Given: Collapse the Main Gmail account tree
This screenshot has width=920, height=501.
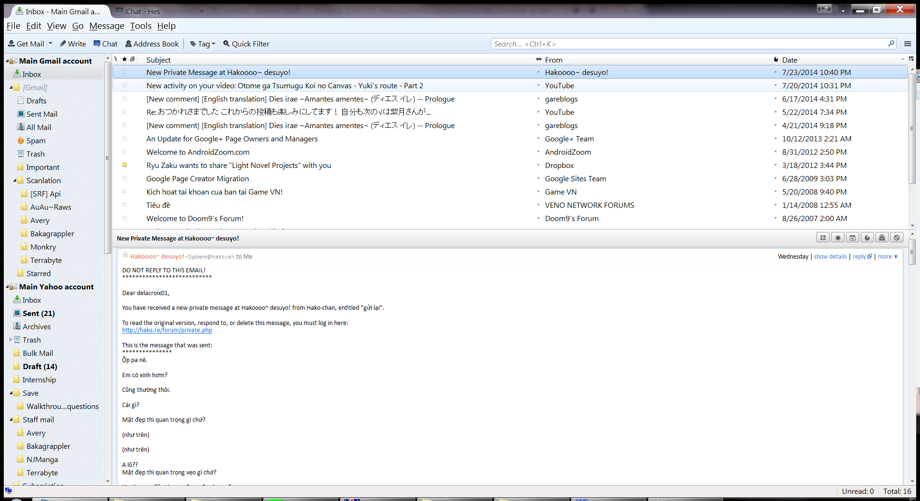Looking at the screenshot, I should tap(7, 61).
